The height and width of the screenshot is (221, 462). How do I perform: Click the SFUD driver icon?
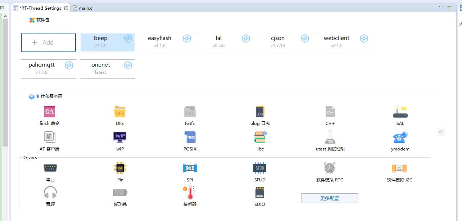pyautogui.click(x=260, y=168)
